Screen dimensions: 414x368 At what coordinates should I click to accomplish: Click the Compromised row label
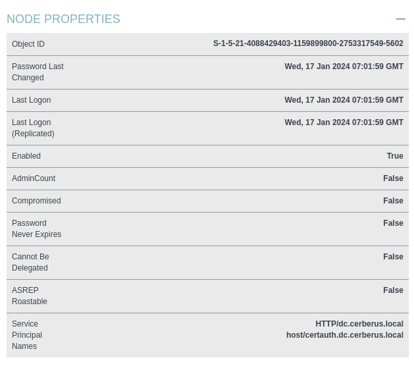point(36,201)
